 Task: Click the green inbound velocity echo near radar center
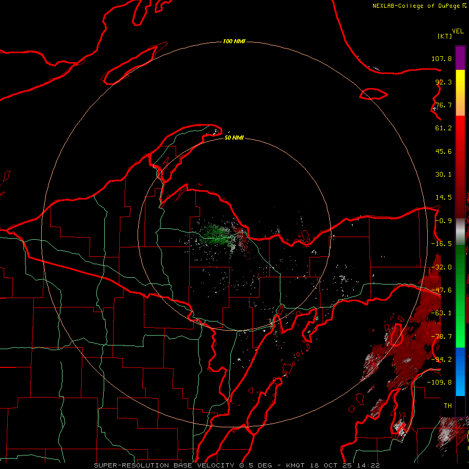(216, 235)
